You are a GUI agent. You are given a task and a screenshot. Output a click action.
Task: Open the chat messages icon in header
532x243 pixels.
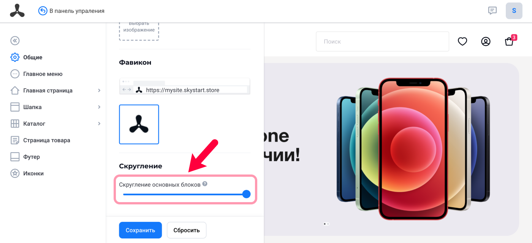pyautogui.click(x=492, y=11)
